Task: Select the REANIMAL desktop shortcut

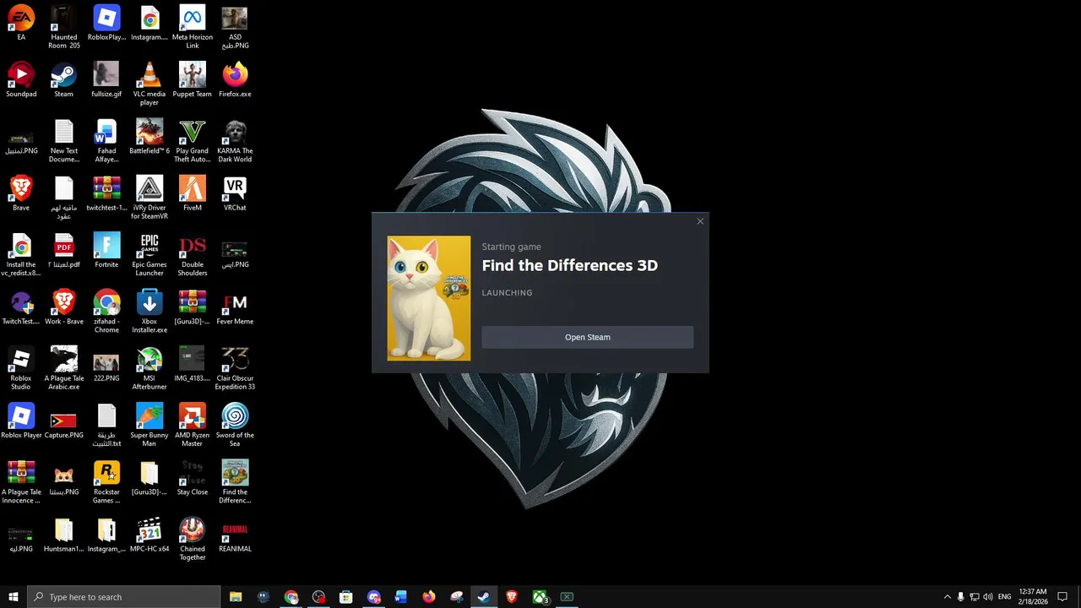Action: pyautogui.click(x=235, y=535)
